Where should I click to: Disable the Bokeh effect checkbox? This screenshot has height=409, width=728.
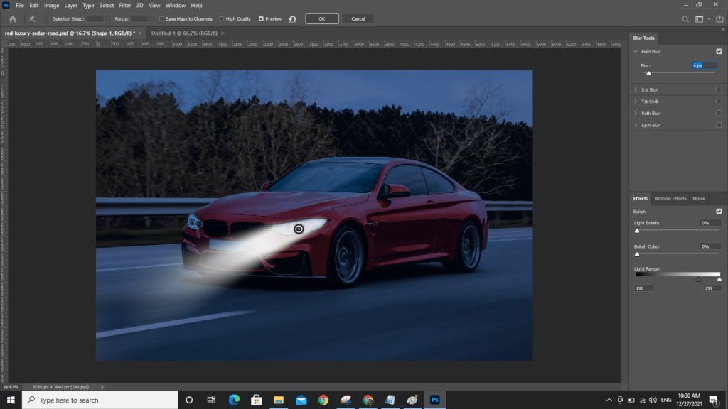coord(719,211)
